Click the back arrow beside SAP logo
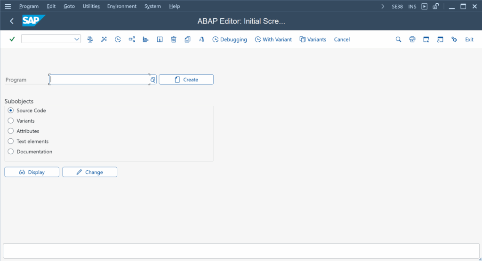 click(x=12, y=21)
